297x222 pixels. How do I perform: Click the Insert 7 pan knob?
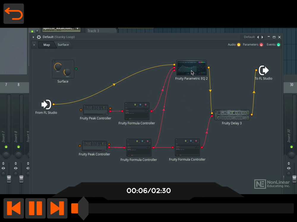(6, 155)
